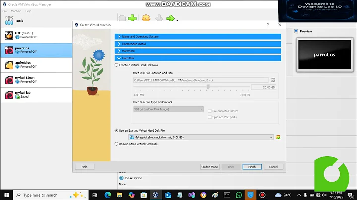
Task: Open the Windows Start menu
Action: point(6,195)
